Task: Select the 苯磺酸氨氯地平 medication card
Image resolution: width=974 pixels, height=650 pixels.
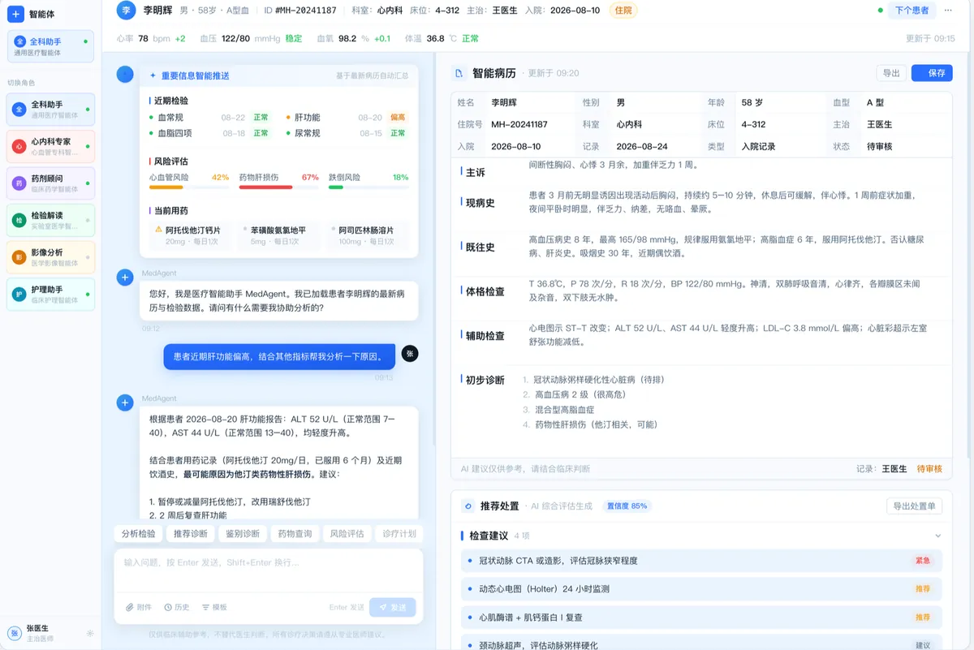Action: (x=279, y=235)
